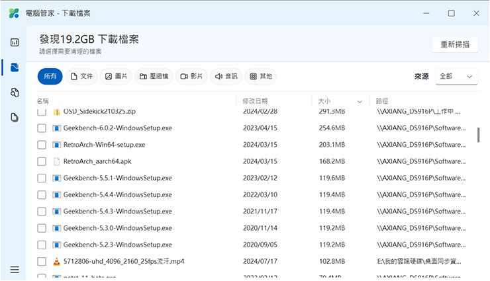The width and height of the screenshot is (490, 281).
Task: Click the exe icon of Geekbench-5.3.0-WindowsSetup.exe
Action: coord(56,228)
